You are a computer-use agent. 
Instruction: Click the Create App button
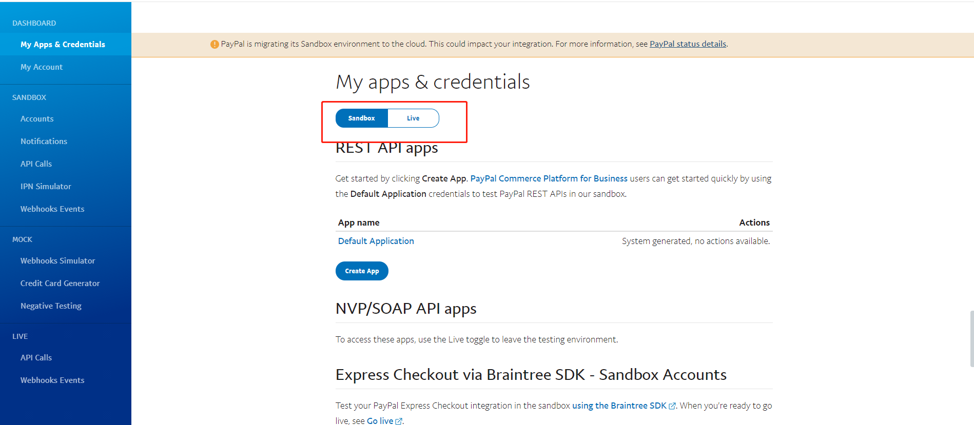362,271
